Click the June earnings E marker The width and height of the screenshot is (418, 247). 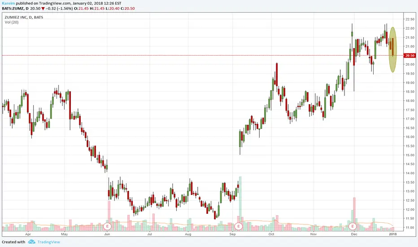coord(107,226)
